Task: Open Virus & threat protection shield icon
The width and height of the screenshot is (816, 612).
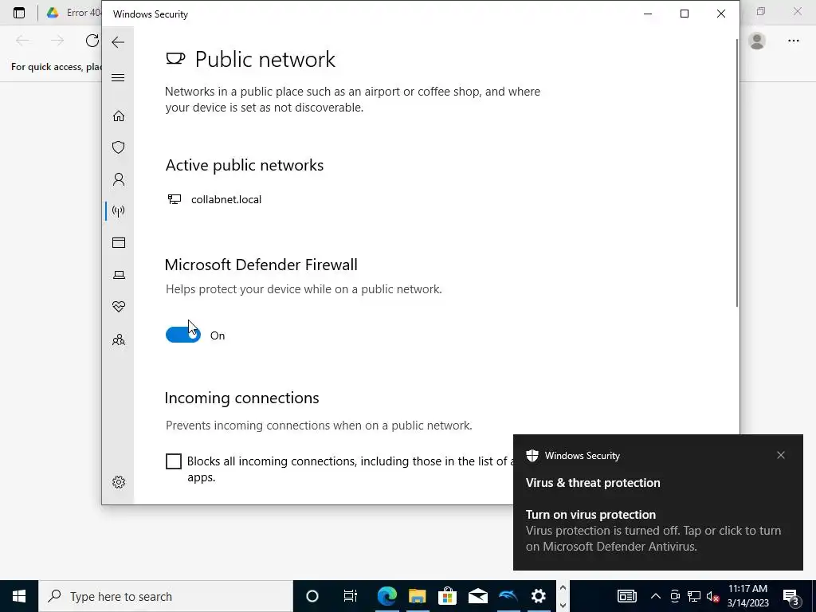Action: coord(119,147)
